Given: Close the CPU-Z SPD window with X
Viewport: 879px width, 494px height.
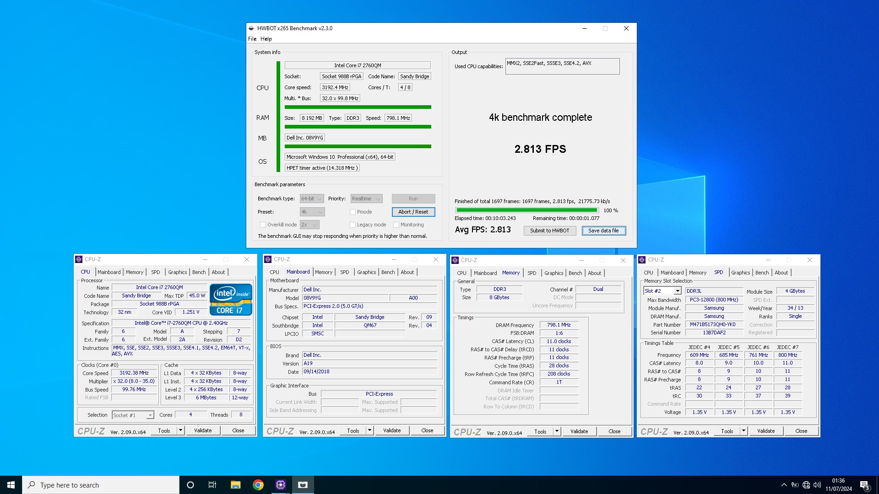Looking at the screenshot, I should (x=809, y=260).
